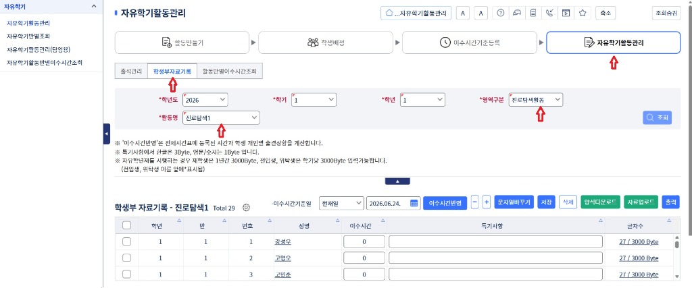Open 자유학기활동관리(담임용) in the sidebar
The width and height of the screenshot is (692, 288).
pos(39,49)
